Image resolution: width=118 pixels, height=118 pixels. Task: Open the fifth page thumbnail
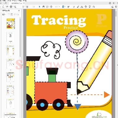click(11, 77)
